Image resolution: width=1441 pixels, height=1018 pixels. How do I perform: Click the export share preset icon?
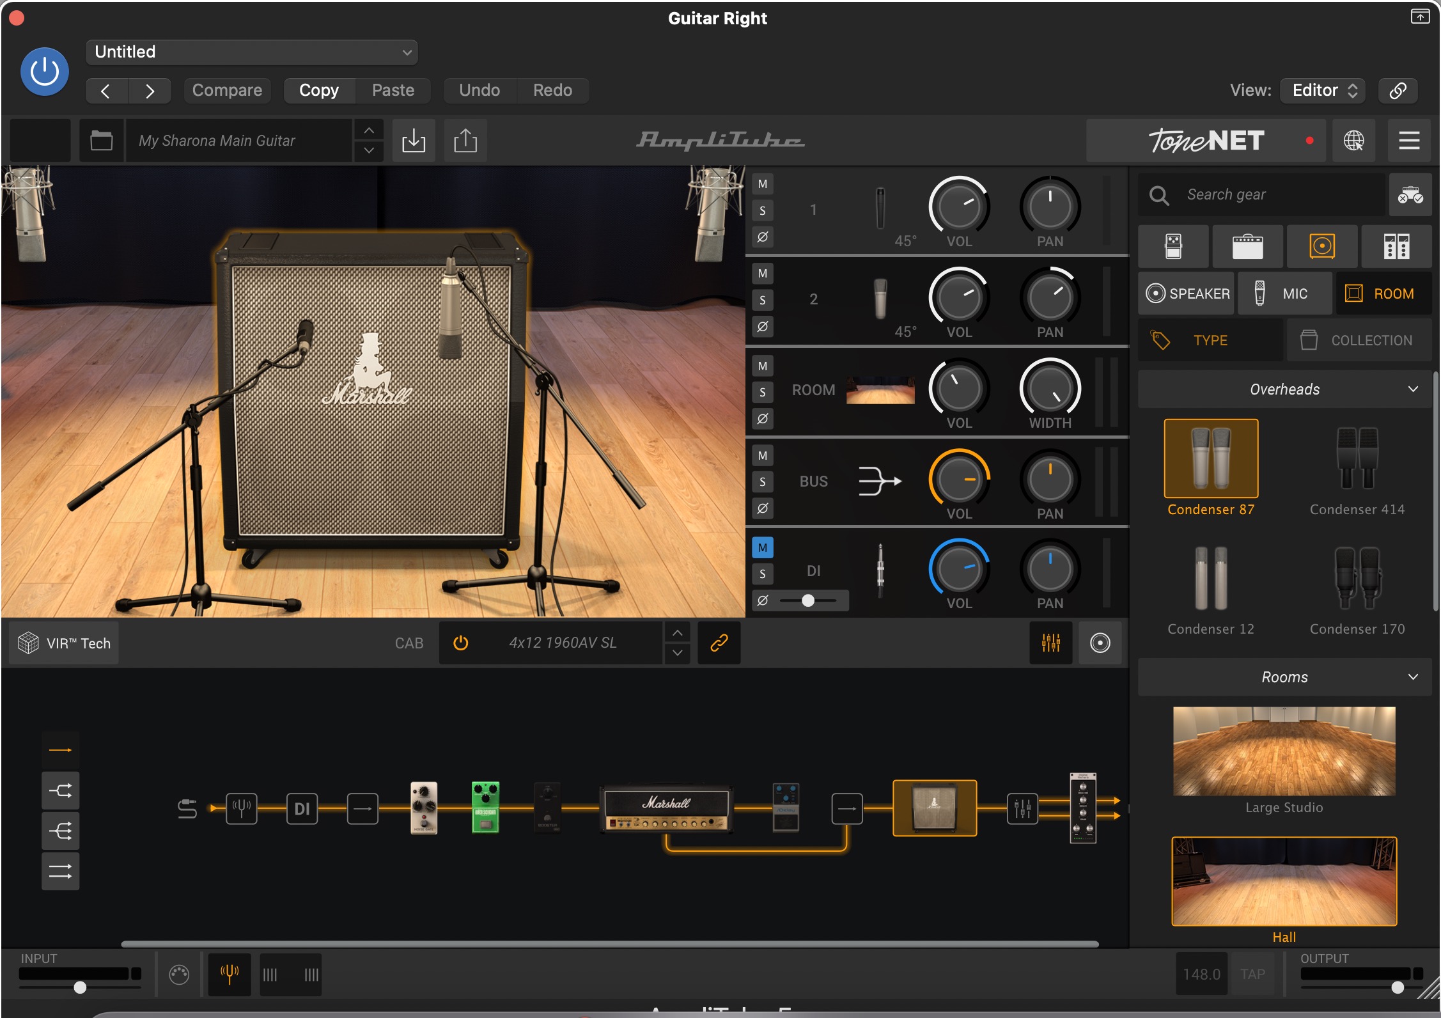[465, 140]
